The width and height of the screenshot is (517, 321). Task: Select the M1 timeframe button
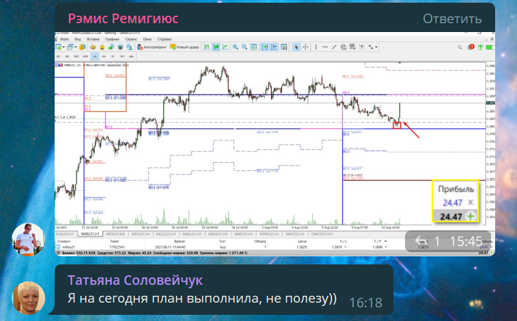point(58,57)
